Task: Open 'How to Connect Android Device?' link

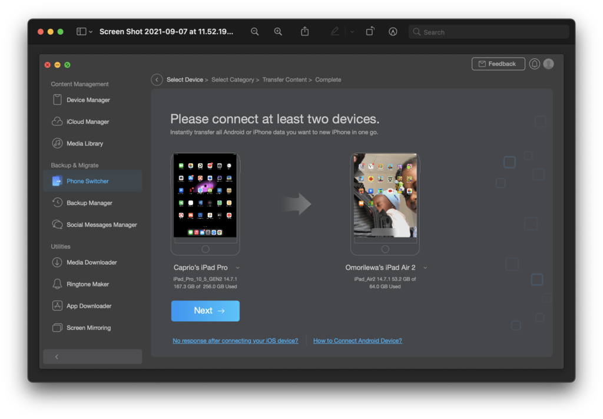Action: (x=357, y=341)
